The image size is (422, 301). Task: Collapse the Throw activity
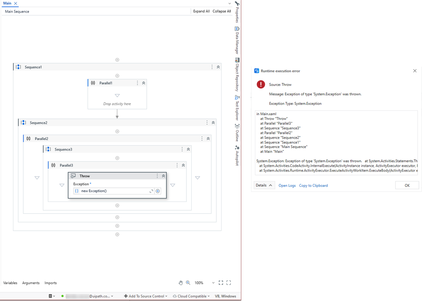point(163,176)
